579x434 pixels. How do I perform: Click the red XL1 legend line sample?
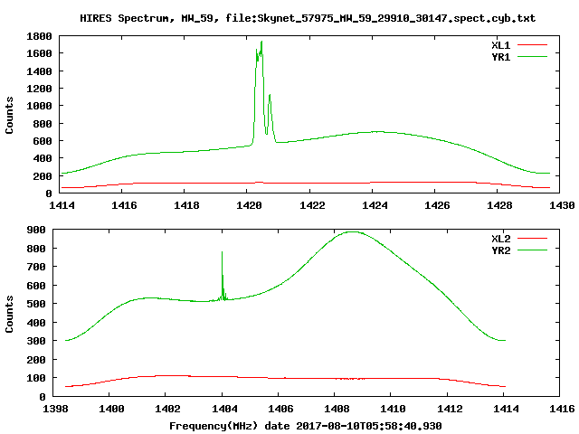532,45
